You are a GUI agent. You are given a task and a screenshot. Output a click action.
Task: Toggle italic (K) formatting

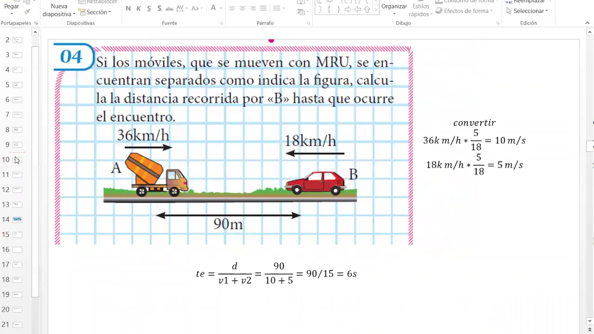tap(138, 8)
